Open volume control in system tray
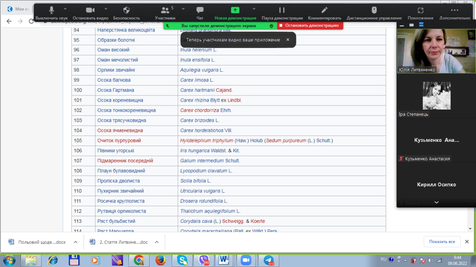The height and width of the screenshot is (267, 476). tap(431, 260)
